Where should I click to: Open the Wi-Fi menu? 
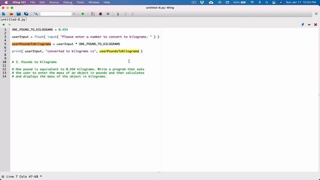252,2
